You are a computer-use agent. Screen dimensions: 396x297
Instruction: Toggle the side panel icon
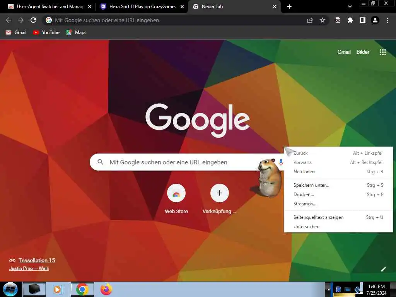tap(363, 20)
